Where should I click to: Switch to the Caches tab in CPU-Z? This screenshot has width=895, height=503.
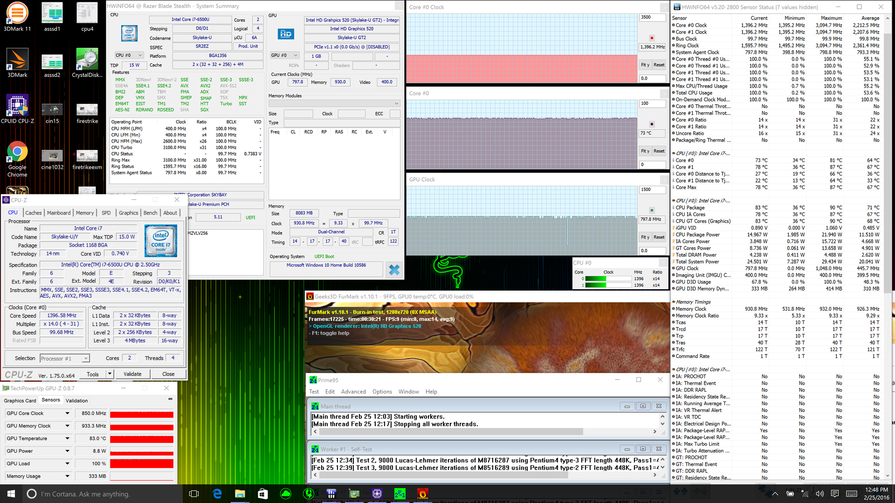pyautogui.click(x=33, y=213)
